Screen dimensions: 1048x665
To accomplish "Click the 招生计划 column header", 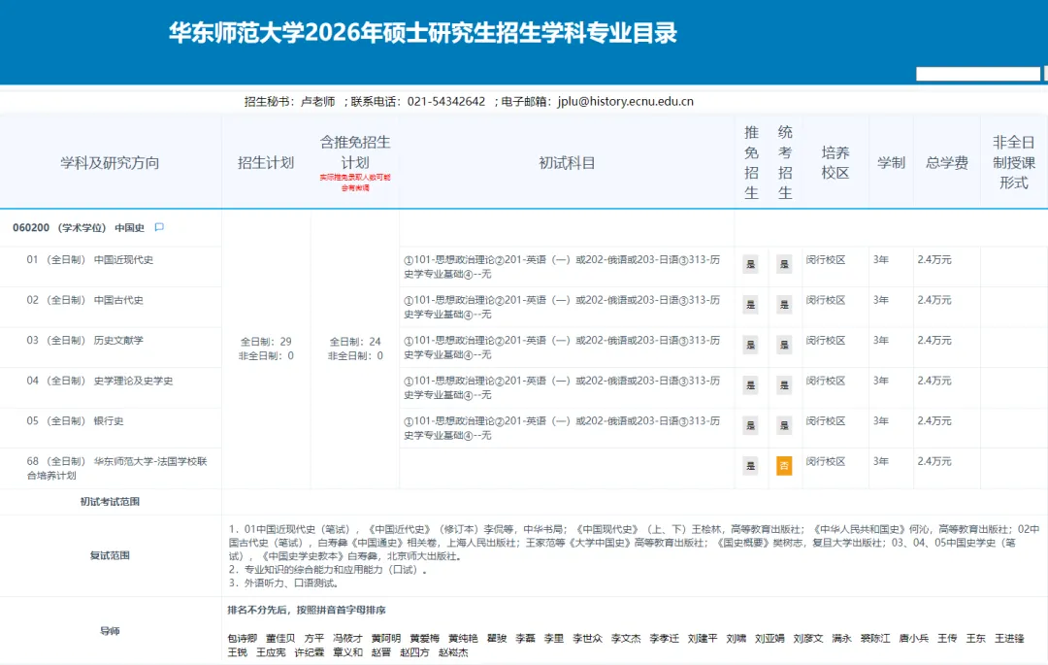I will pos(265,162).
